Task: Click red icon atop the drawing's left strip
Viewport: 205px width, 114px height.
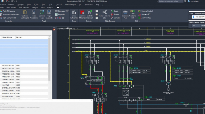Action: pos(54,29)
